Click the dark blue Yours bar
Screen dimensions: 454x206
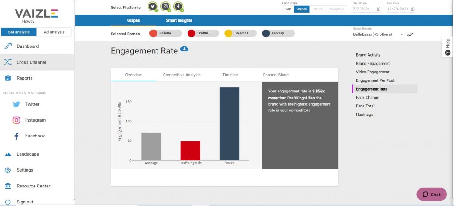tap(230, 123)
